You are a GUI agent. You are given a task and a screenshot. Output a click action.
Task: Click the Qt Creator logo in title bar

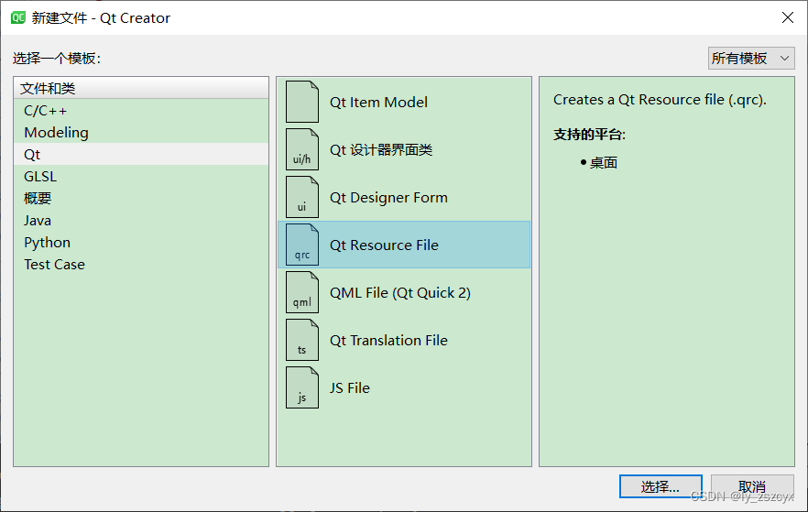tap(18, 17)
